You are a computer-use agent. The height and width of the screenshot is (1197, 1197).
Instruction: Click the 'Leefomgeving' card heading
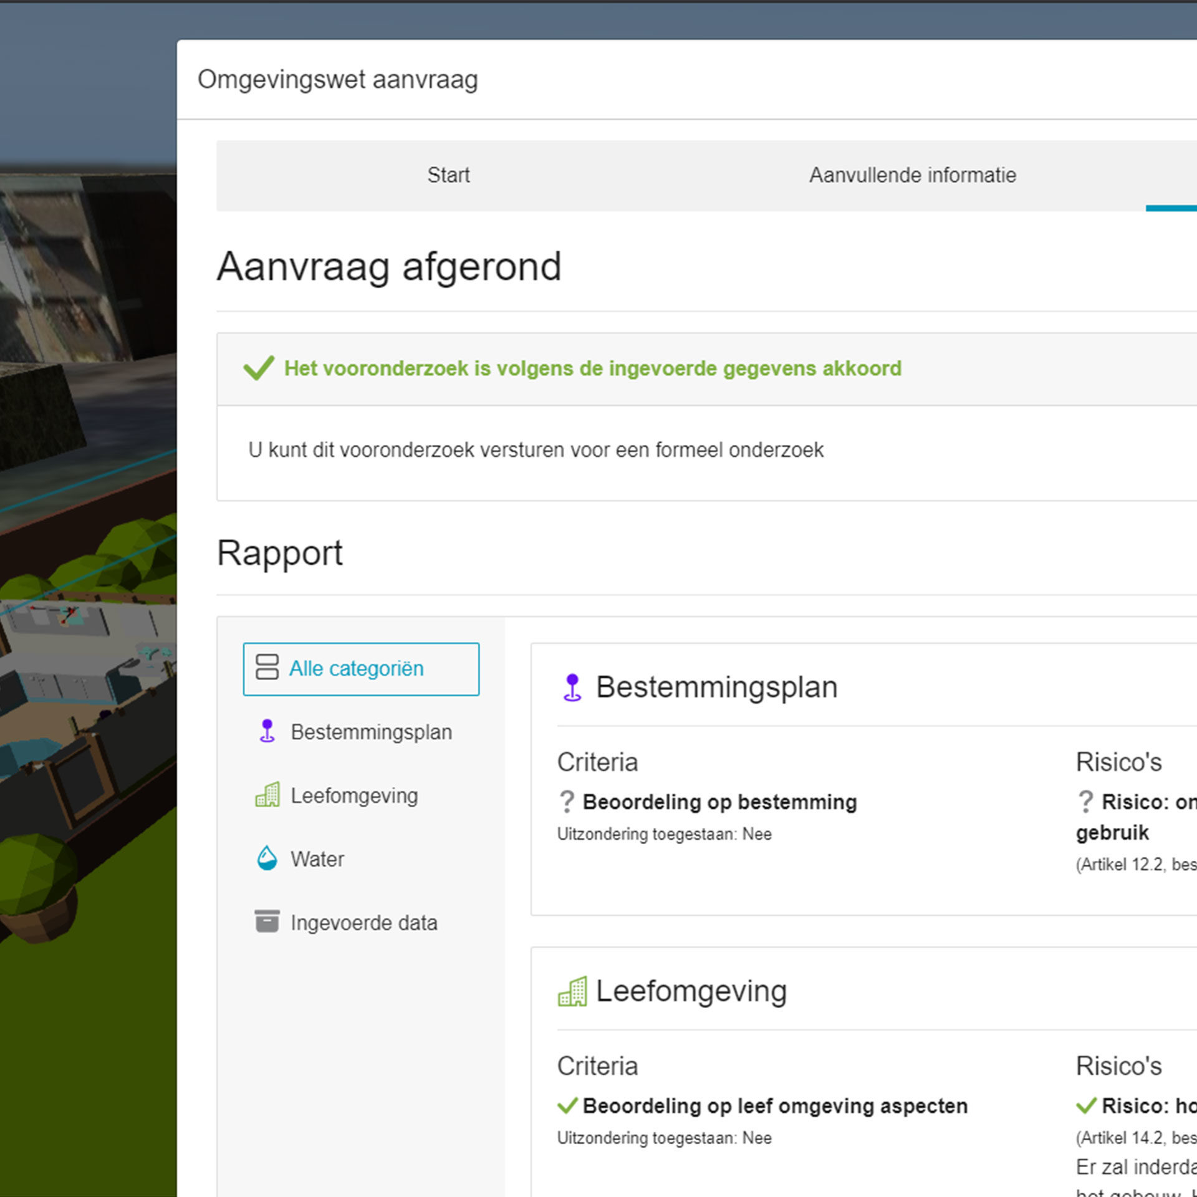click(x=691, y=991)
